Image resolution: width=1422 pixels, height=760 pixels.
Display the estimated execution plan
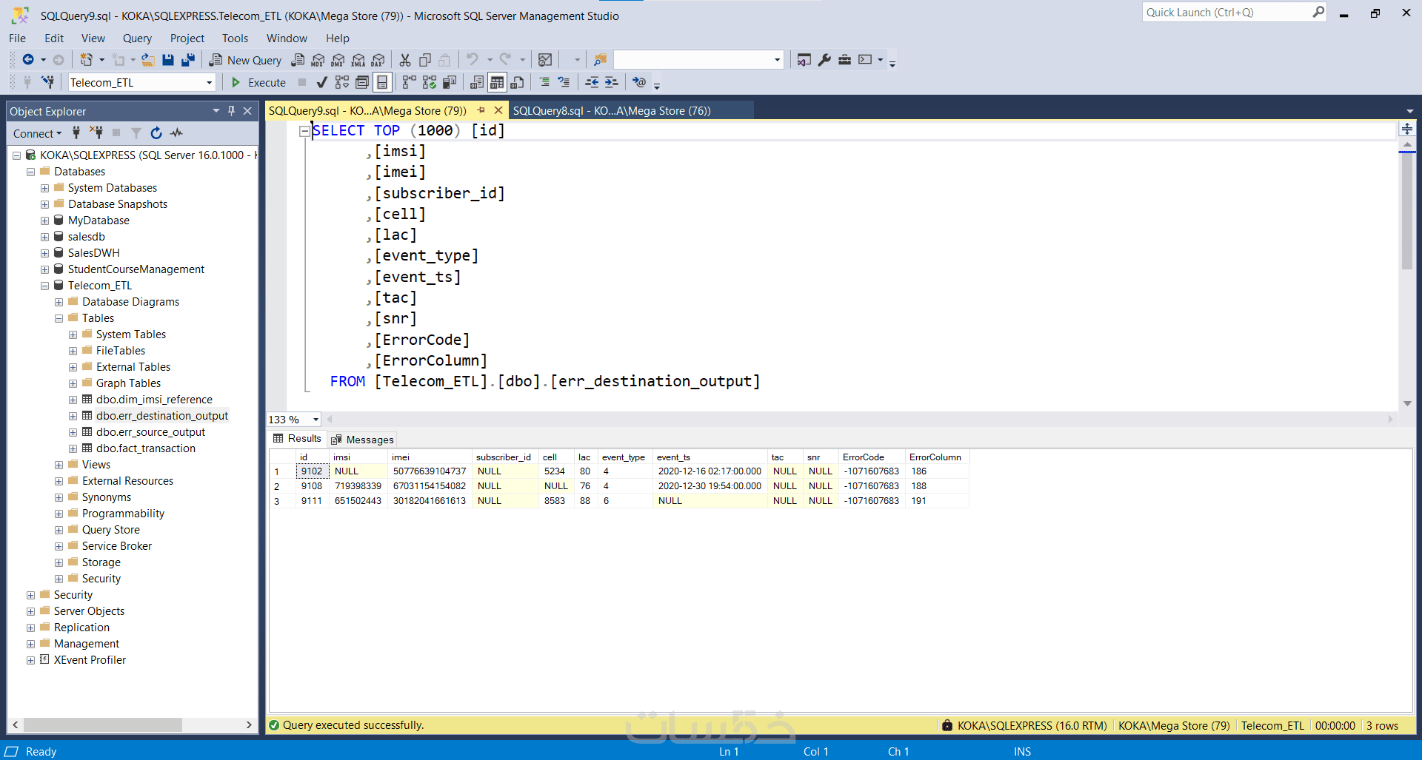coord(341,82)
